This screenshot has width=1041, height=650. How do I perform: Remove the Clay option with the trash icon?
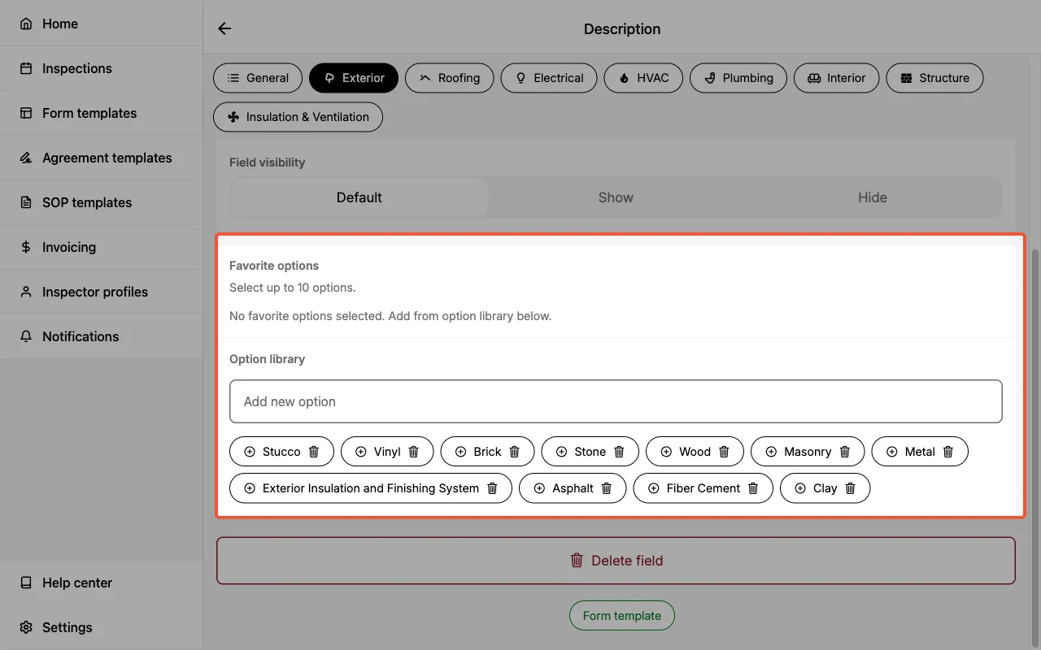coord(850,488)
